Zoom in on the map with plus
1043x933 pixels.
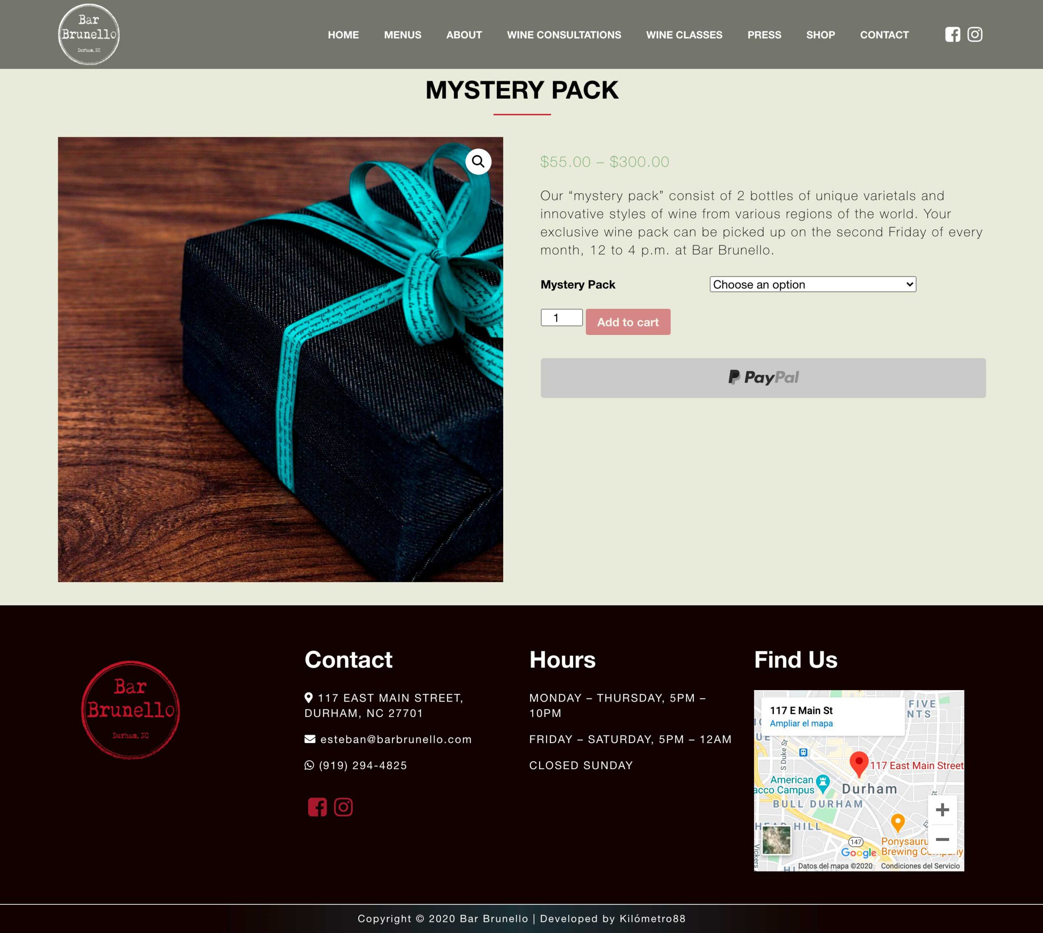942,810
